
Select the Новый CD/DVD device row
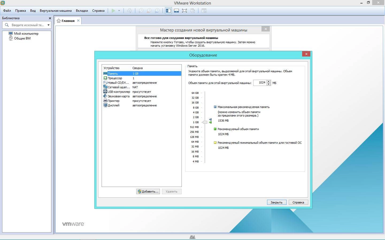coord(142,83)
